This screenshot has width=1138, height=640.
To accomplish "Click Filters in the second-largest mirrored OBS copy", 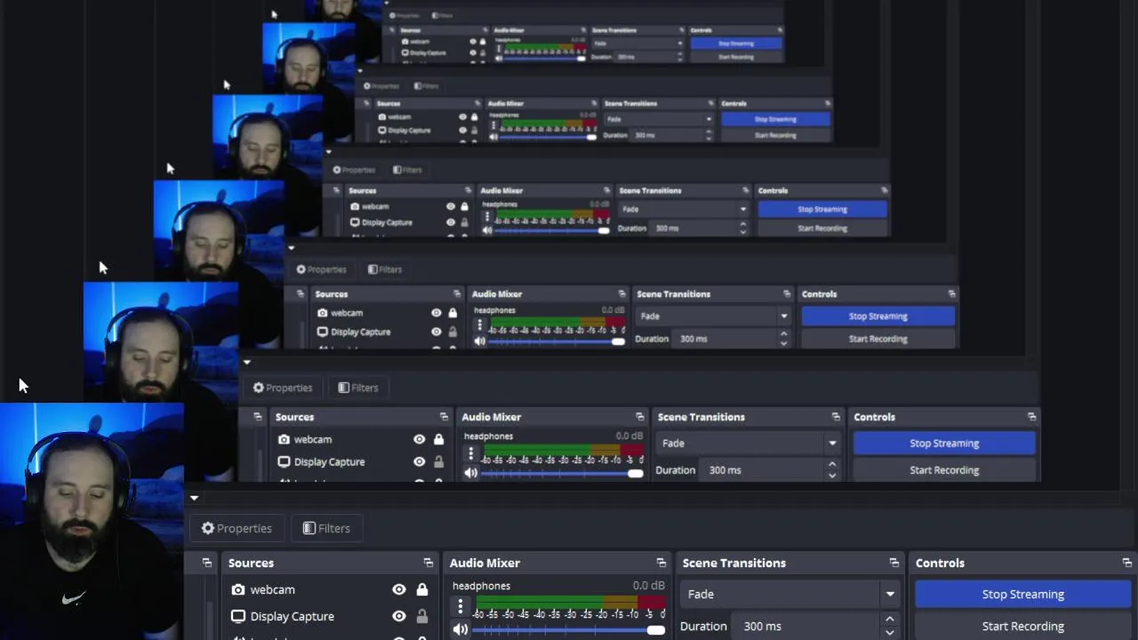I will click(357, 388).
